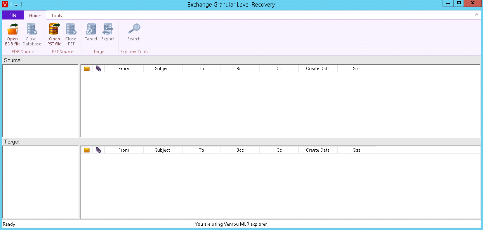Image resolution: width=483 pixels, height=230 pixels.
Task: Click the 'Source:' pane label
Action: pos(13,60)
